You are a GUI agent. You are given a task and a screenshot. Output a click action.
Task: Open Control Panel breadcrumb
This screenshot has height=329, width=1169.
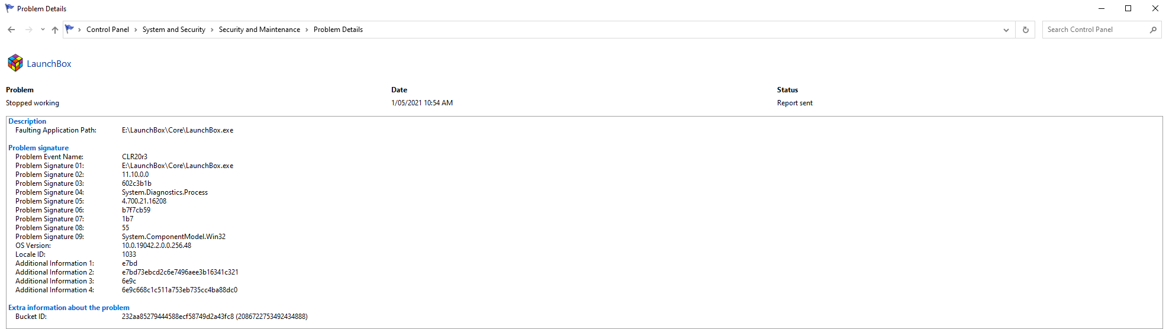pyautogui.click(x=108, y=30)
